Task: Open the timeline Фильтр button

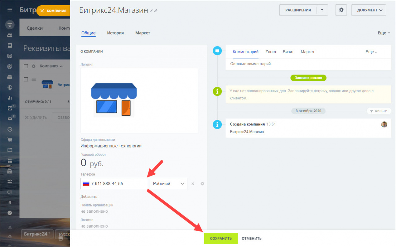Action: pos(379,111)
